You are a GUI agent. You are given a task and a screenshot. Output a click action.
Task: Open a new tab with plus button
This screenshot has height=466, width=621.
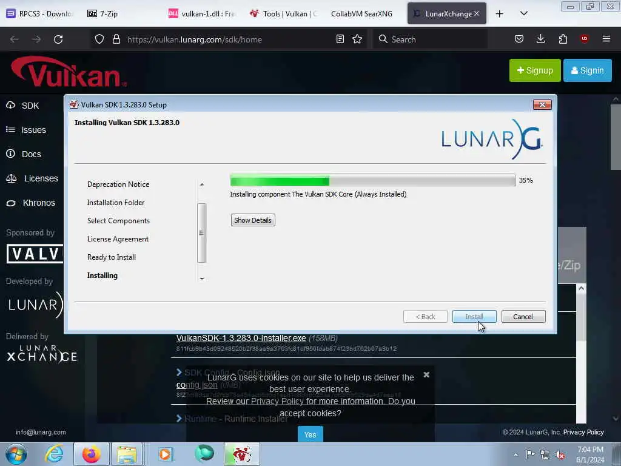(x=500, y=14)
